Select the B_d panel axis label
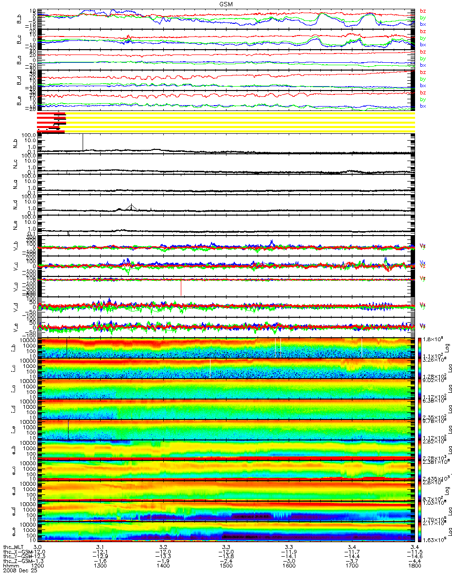 [x=19, y=80]
